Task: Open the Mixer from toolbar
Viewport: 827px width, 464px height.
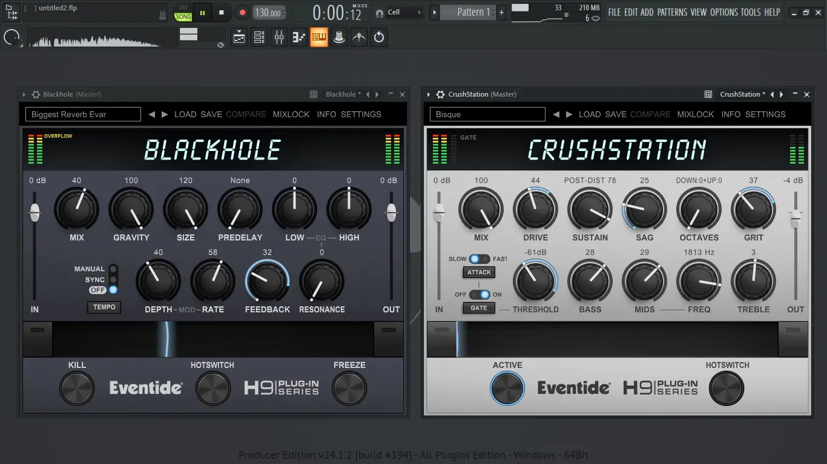Action: click(x=279, y=37)
